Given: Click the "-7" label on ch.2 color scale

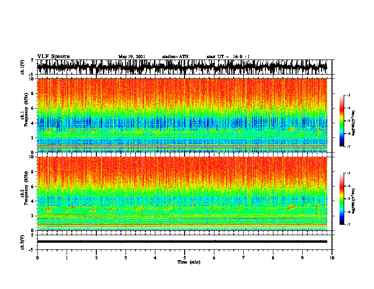Looking at the screenshot, I should coord(348,224).
